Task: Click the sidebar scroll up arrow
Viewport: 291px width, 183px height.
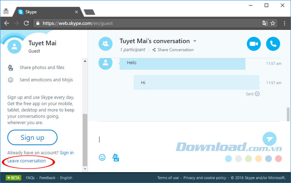Action: coord(85,61)
